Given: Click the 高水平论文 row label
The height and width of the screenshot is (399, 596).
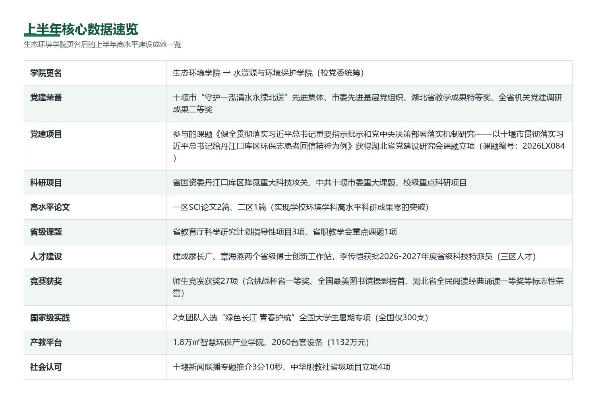Looking at the screenshot, I should [50, 207].
